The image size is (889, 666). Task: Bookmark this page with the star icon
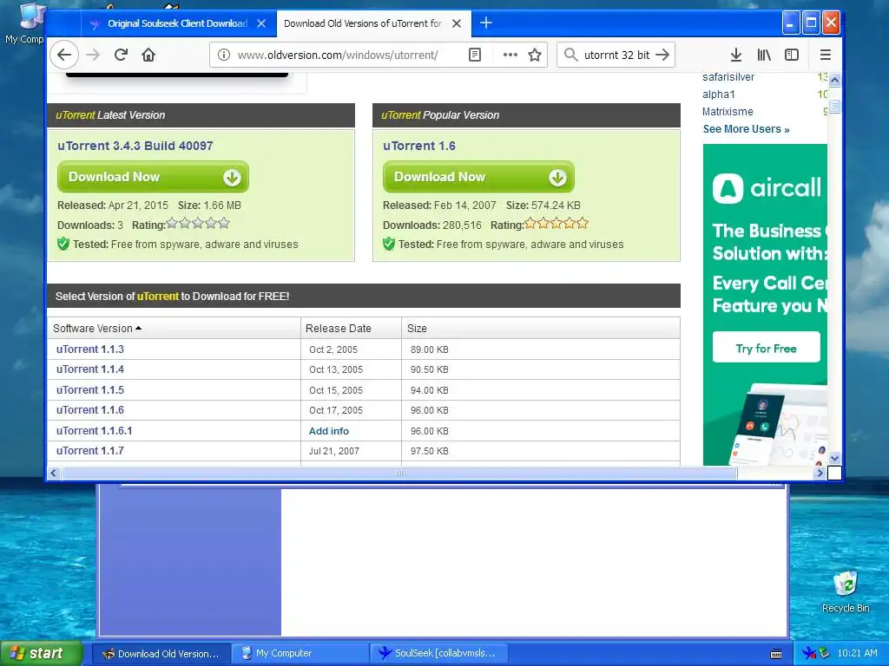click(535, 55)
